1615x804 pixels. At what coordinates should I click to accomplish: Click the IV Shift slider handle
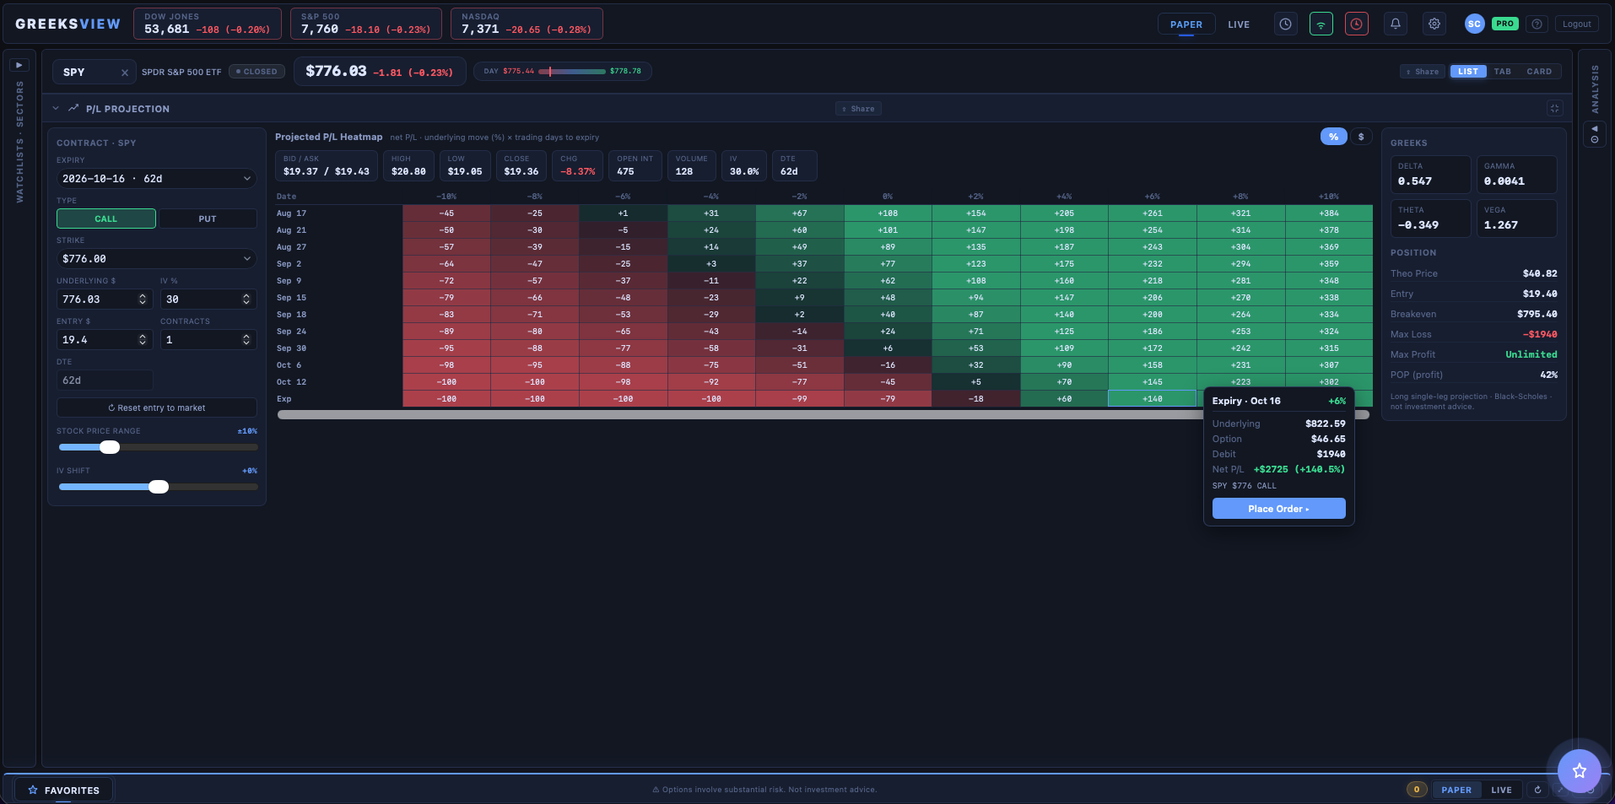tap(159, 487)
